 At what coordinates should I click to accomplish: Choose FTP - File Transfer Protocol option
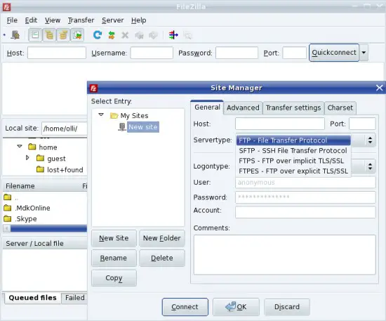click(293, 140)
